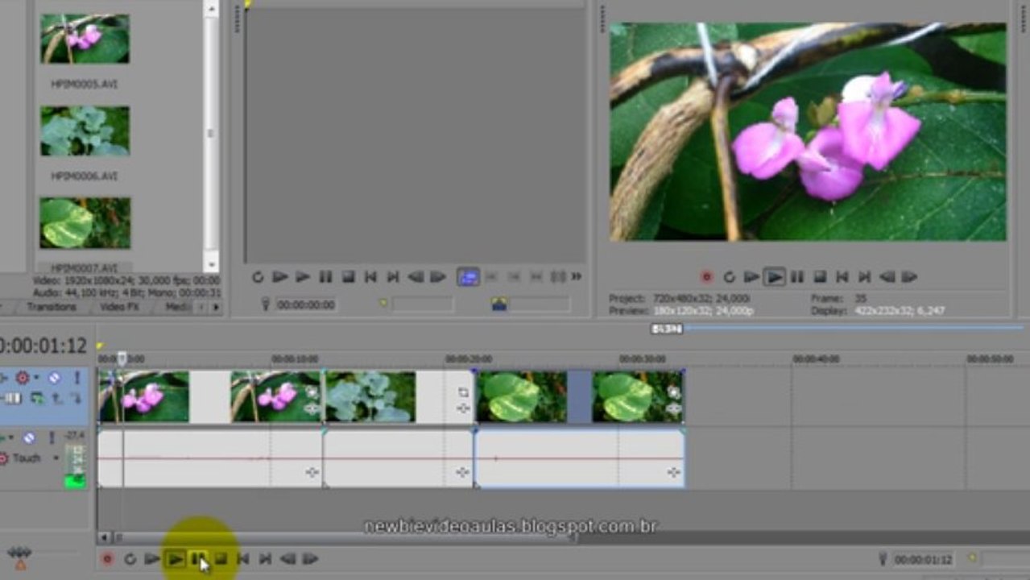The width and height of the screenshot is (1030, 580).
Task: Click the Stop button under the video preview
Action: click(x=819, y=276)
